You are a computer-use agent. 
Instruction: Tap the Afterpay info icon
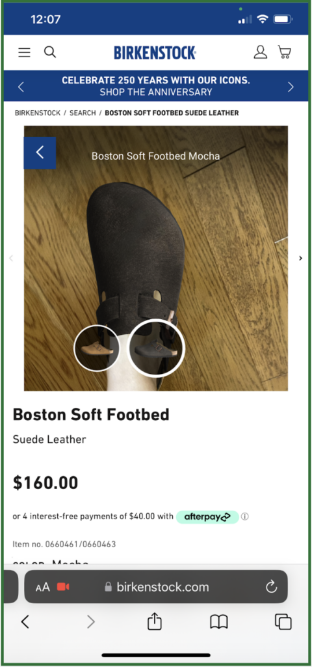coord(245,517)
